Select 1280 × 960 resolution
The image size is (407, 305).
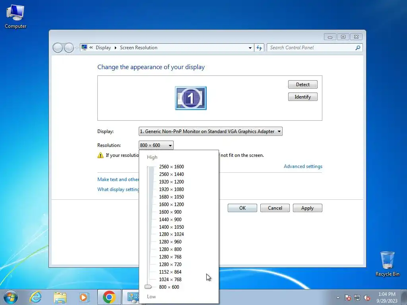(170, 242)
